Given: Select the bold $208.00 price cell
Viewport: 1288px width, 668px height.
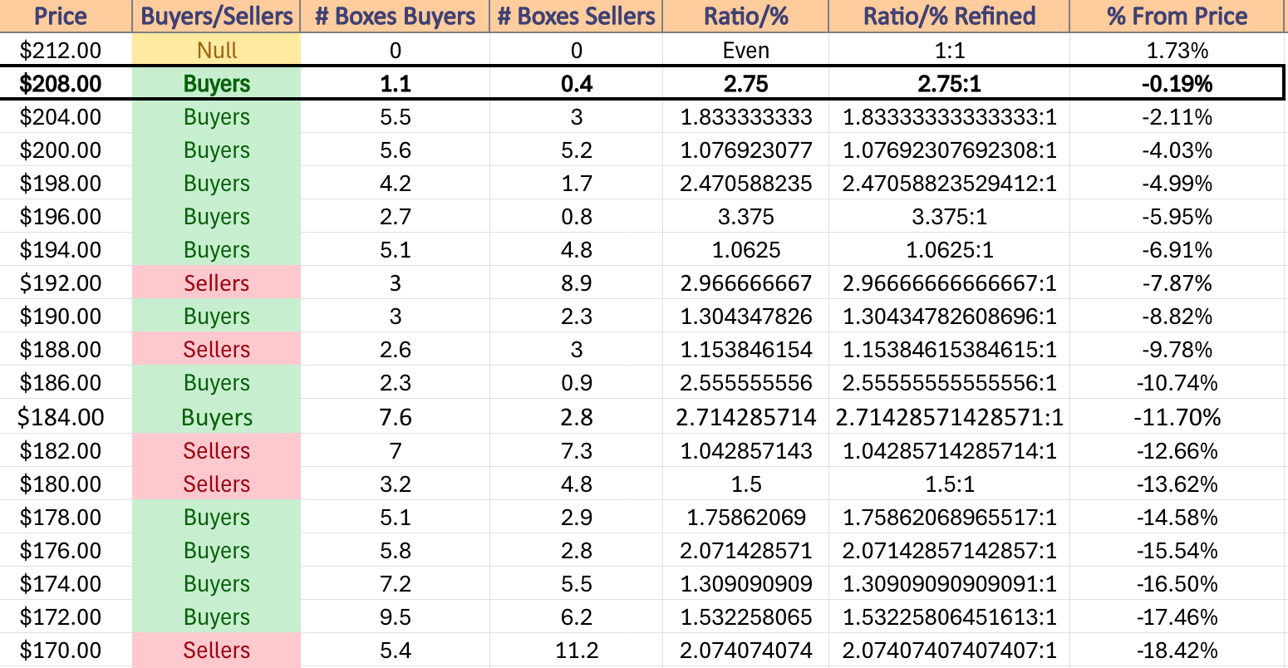Looking at the screenshot, I should click(66, 83).
